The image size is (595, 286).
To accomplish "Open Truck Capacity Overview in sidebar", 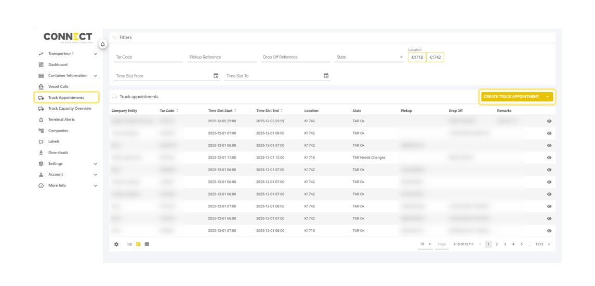I will [x=70, y=109].
